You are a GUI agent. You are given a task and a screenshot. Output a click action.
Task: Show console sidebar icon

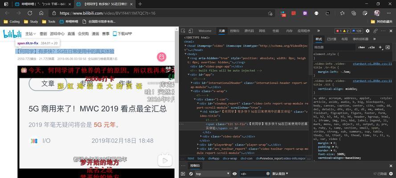pyautogui.click(x=183, y=174)
